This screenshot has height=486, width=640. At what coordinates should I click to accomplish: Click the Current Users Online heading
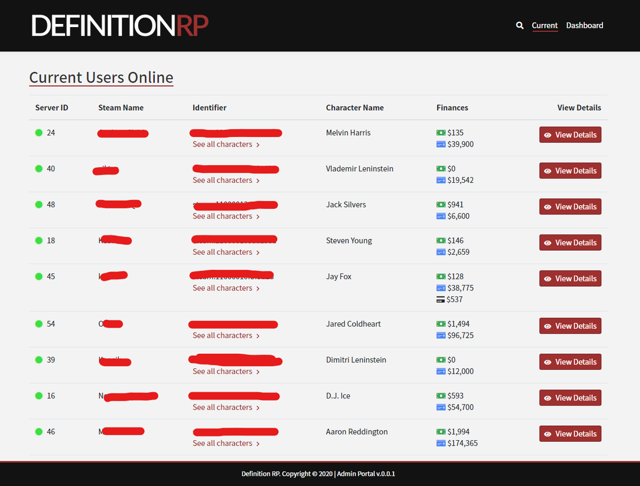[101, 78]
